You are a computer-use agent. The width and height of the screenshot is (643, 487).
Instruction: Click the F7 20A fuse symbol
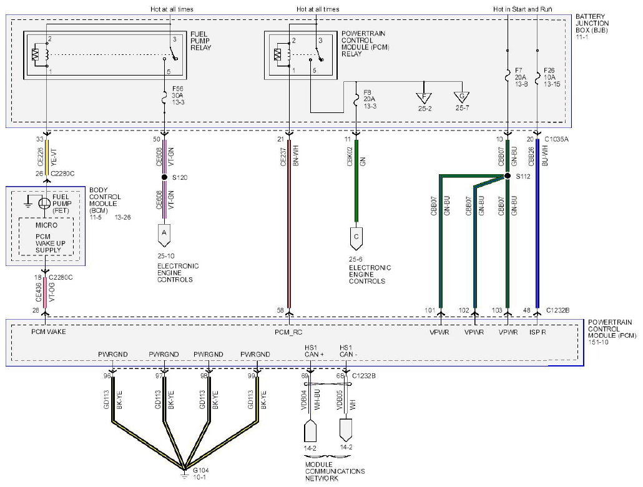pyautogui.click(x=508, y=77)
